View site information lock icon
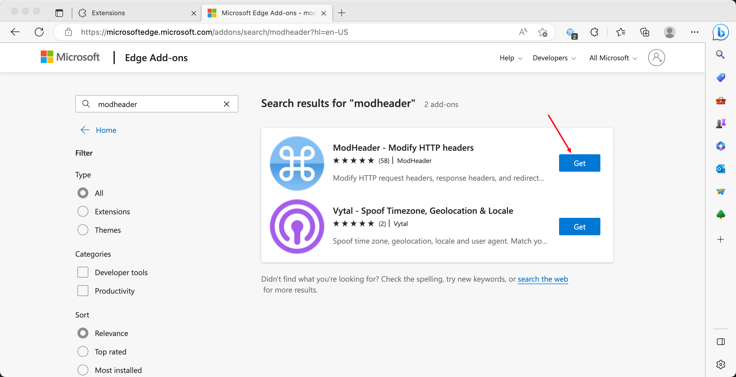This screenshot has width=736, height=377. [68, 32]
